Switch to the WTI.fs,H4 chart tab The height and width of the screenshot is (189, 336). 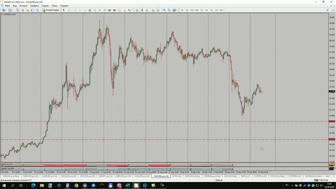(x=176, y=176)
